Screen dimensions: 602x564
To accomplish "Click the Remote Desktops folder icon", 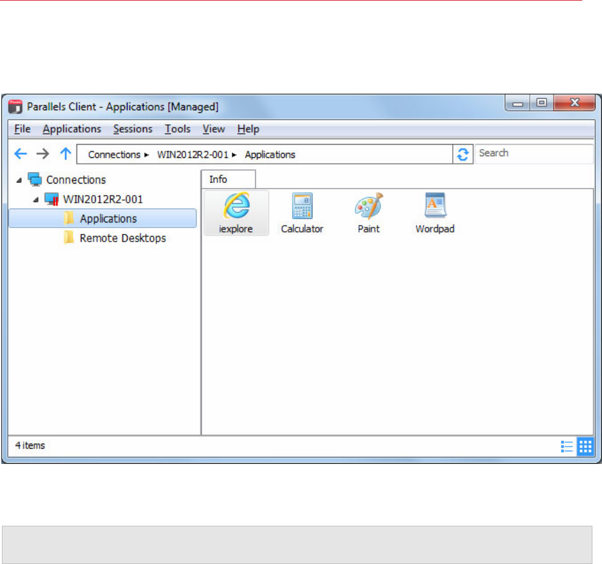I will (69, 238).
